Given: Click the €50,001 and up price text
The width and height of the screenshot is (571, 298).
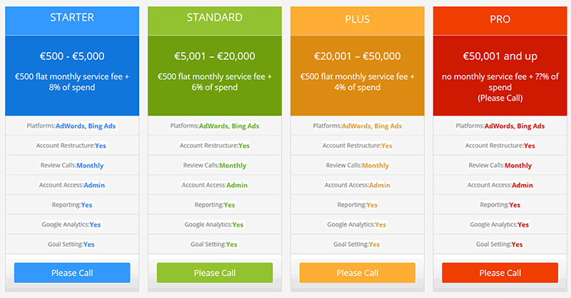Looking at the screenshot, I should coord(500,56).
